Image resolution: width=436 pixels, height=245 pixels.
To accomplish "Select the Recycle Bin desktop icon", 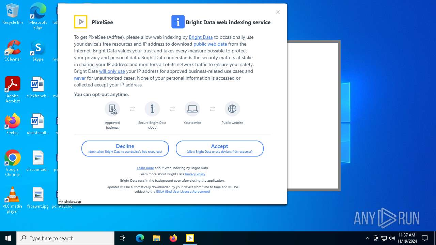I will (13, 14).
